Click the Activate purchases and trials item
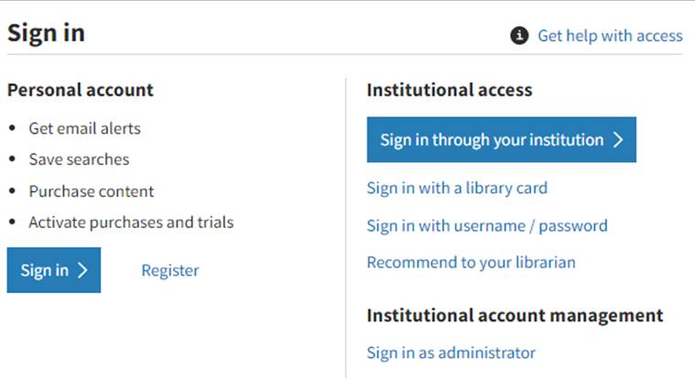This screenshot has height=380, width=695. click(131, 223)
